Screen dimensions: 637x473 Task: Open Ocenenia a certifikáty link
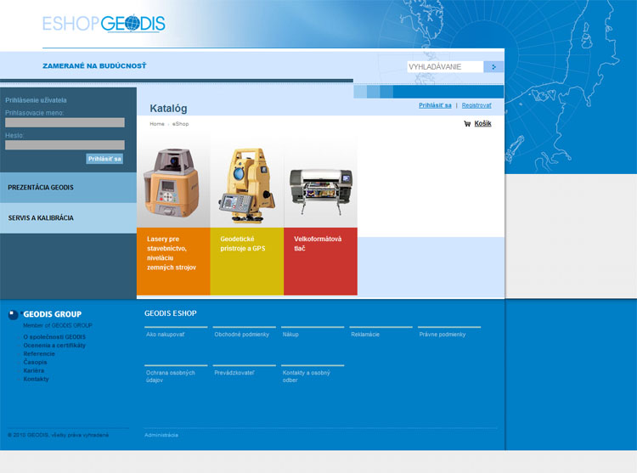pos(54,346)
